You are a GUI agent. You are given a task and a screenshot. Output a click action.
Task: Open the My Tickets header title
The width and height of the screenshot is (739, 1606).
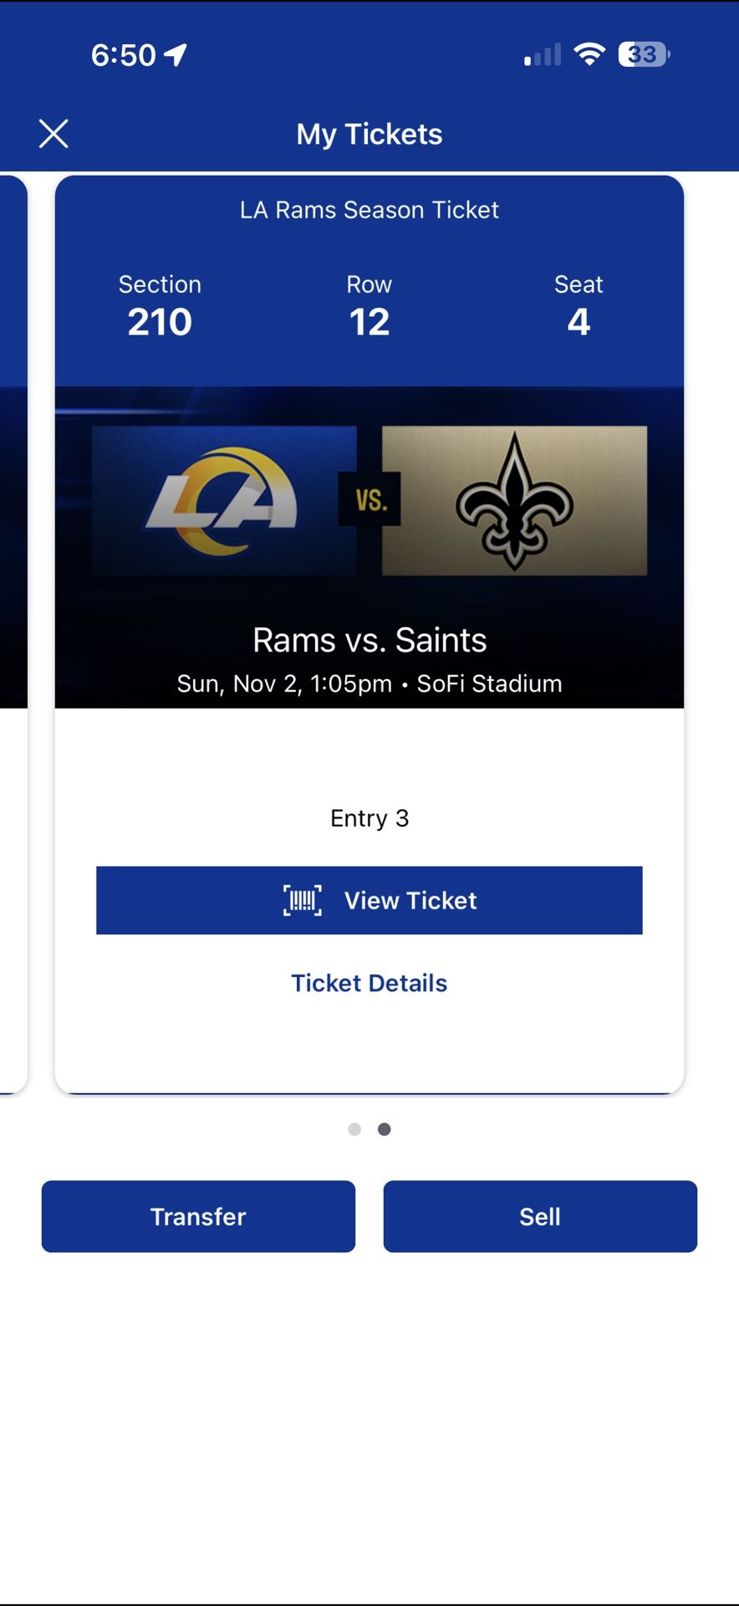click(369, 134)
